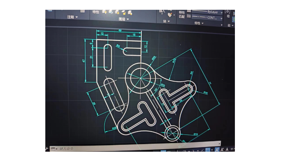Click the Table icon in the Annotation panel
Image resolution: width=290 pixels, height=164 pixels.
click(x=82, y=12)
